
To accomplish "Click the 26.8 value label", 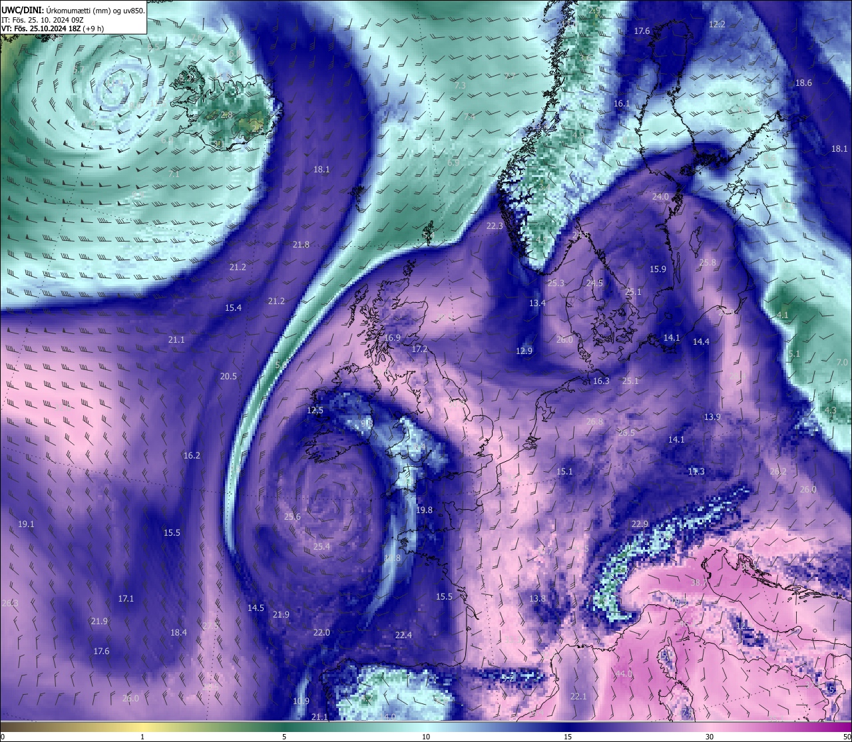I will coord(594,421).
